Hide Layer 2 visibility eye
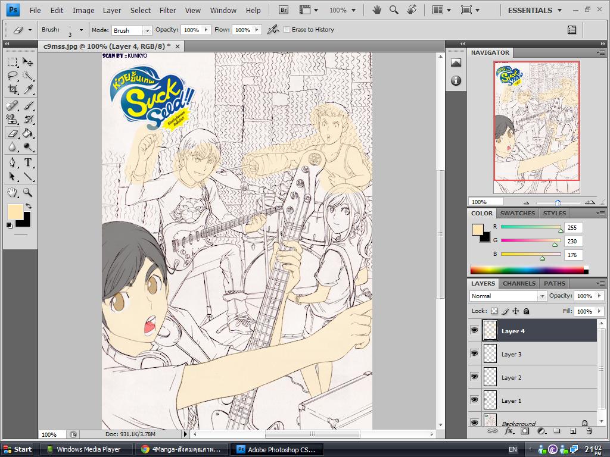Viewport: 610px width, 457px height. [x=474, y=377]
